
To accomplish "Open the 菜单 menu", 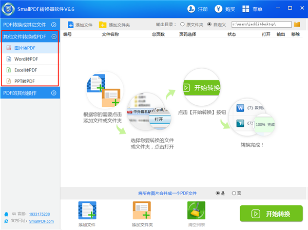I will (x=257, y=9).
